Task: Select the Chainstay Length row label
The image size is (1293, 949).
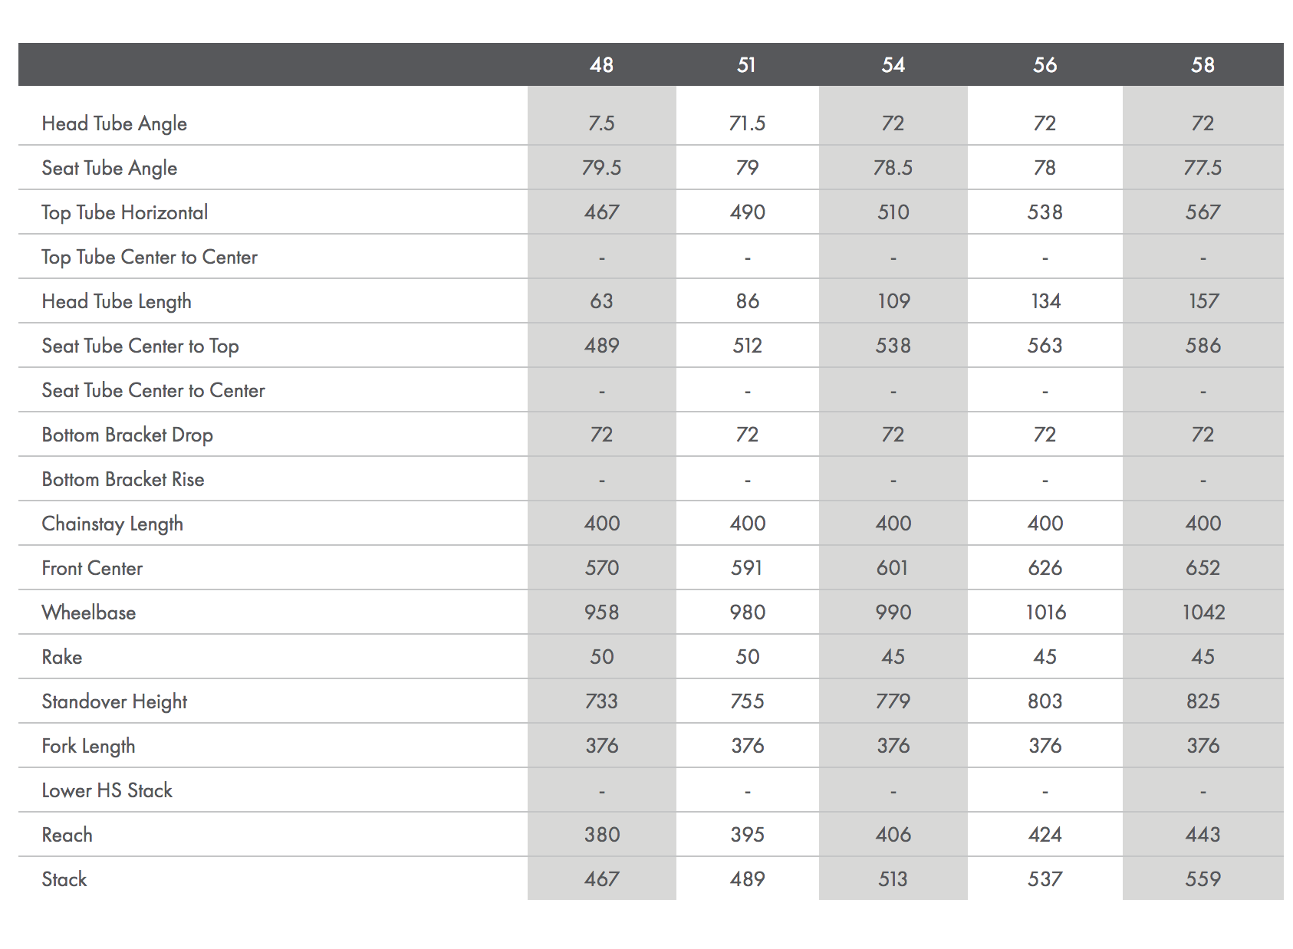Action: pos(112,524)
